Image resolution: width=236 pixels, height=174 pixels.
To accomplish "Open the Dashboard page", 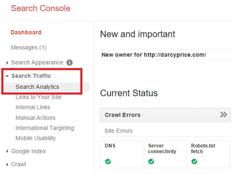I will tap(26, 32).
